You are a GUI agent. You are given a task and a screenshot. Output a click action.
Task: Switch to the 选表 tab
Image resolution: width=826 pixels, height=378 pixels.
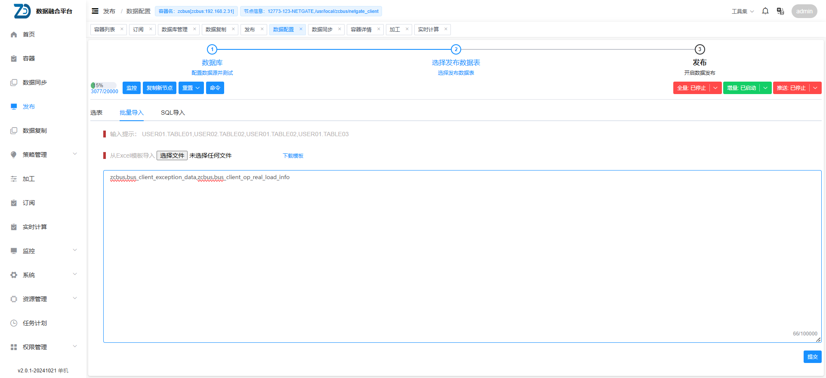pos(96,113)
